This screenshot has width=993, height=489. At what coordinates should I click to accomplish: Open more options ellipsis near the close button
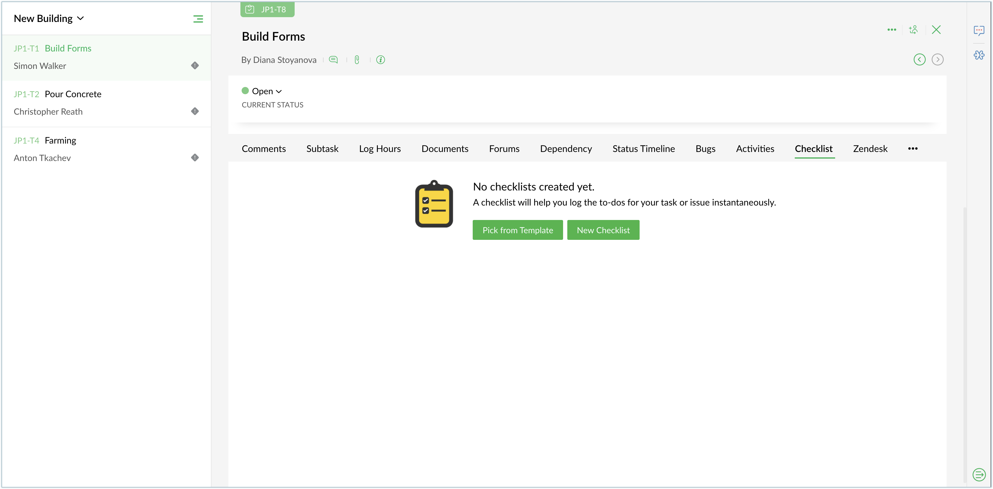coord(891,30)
